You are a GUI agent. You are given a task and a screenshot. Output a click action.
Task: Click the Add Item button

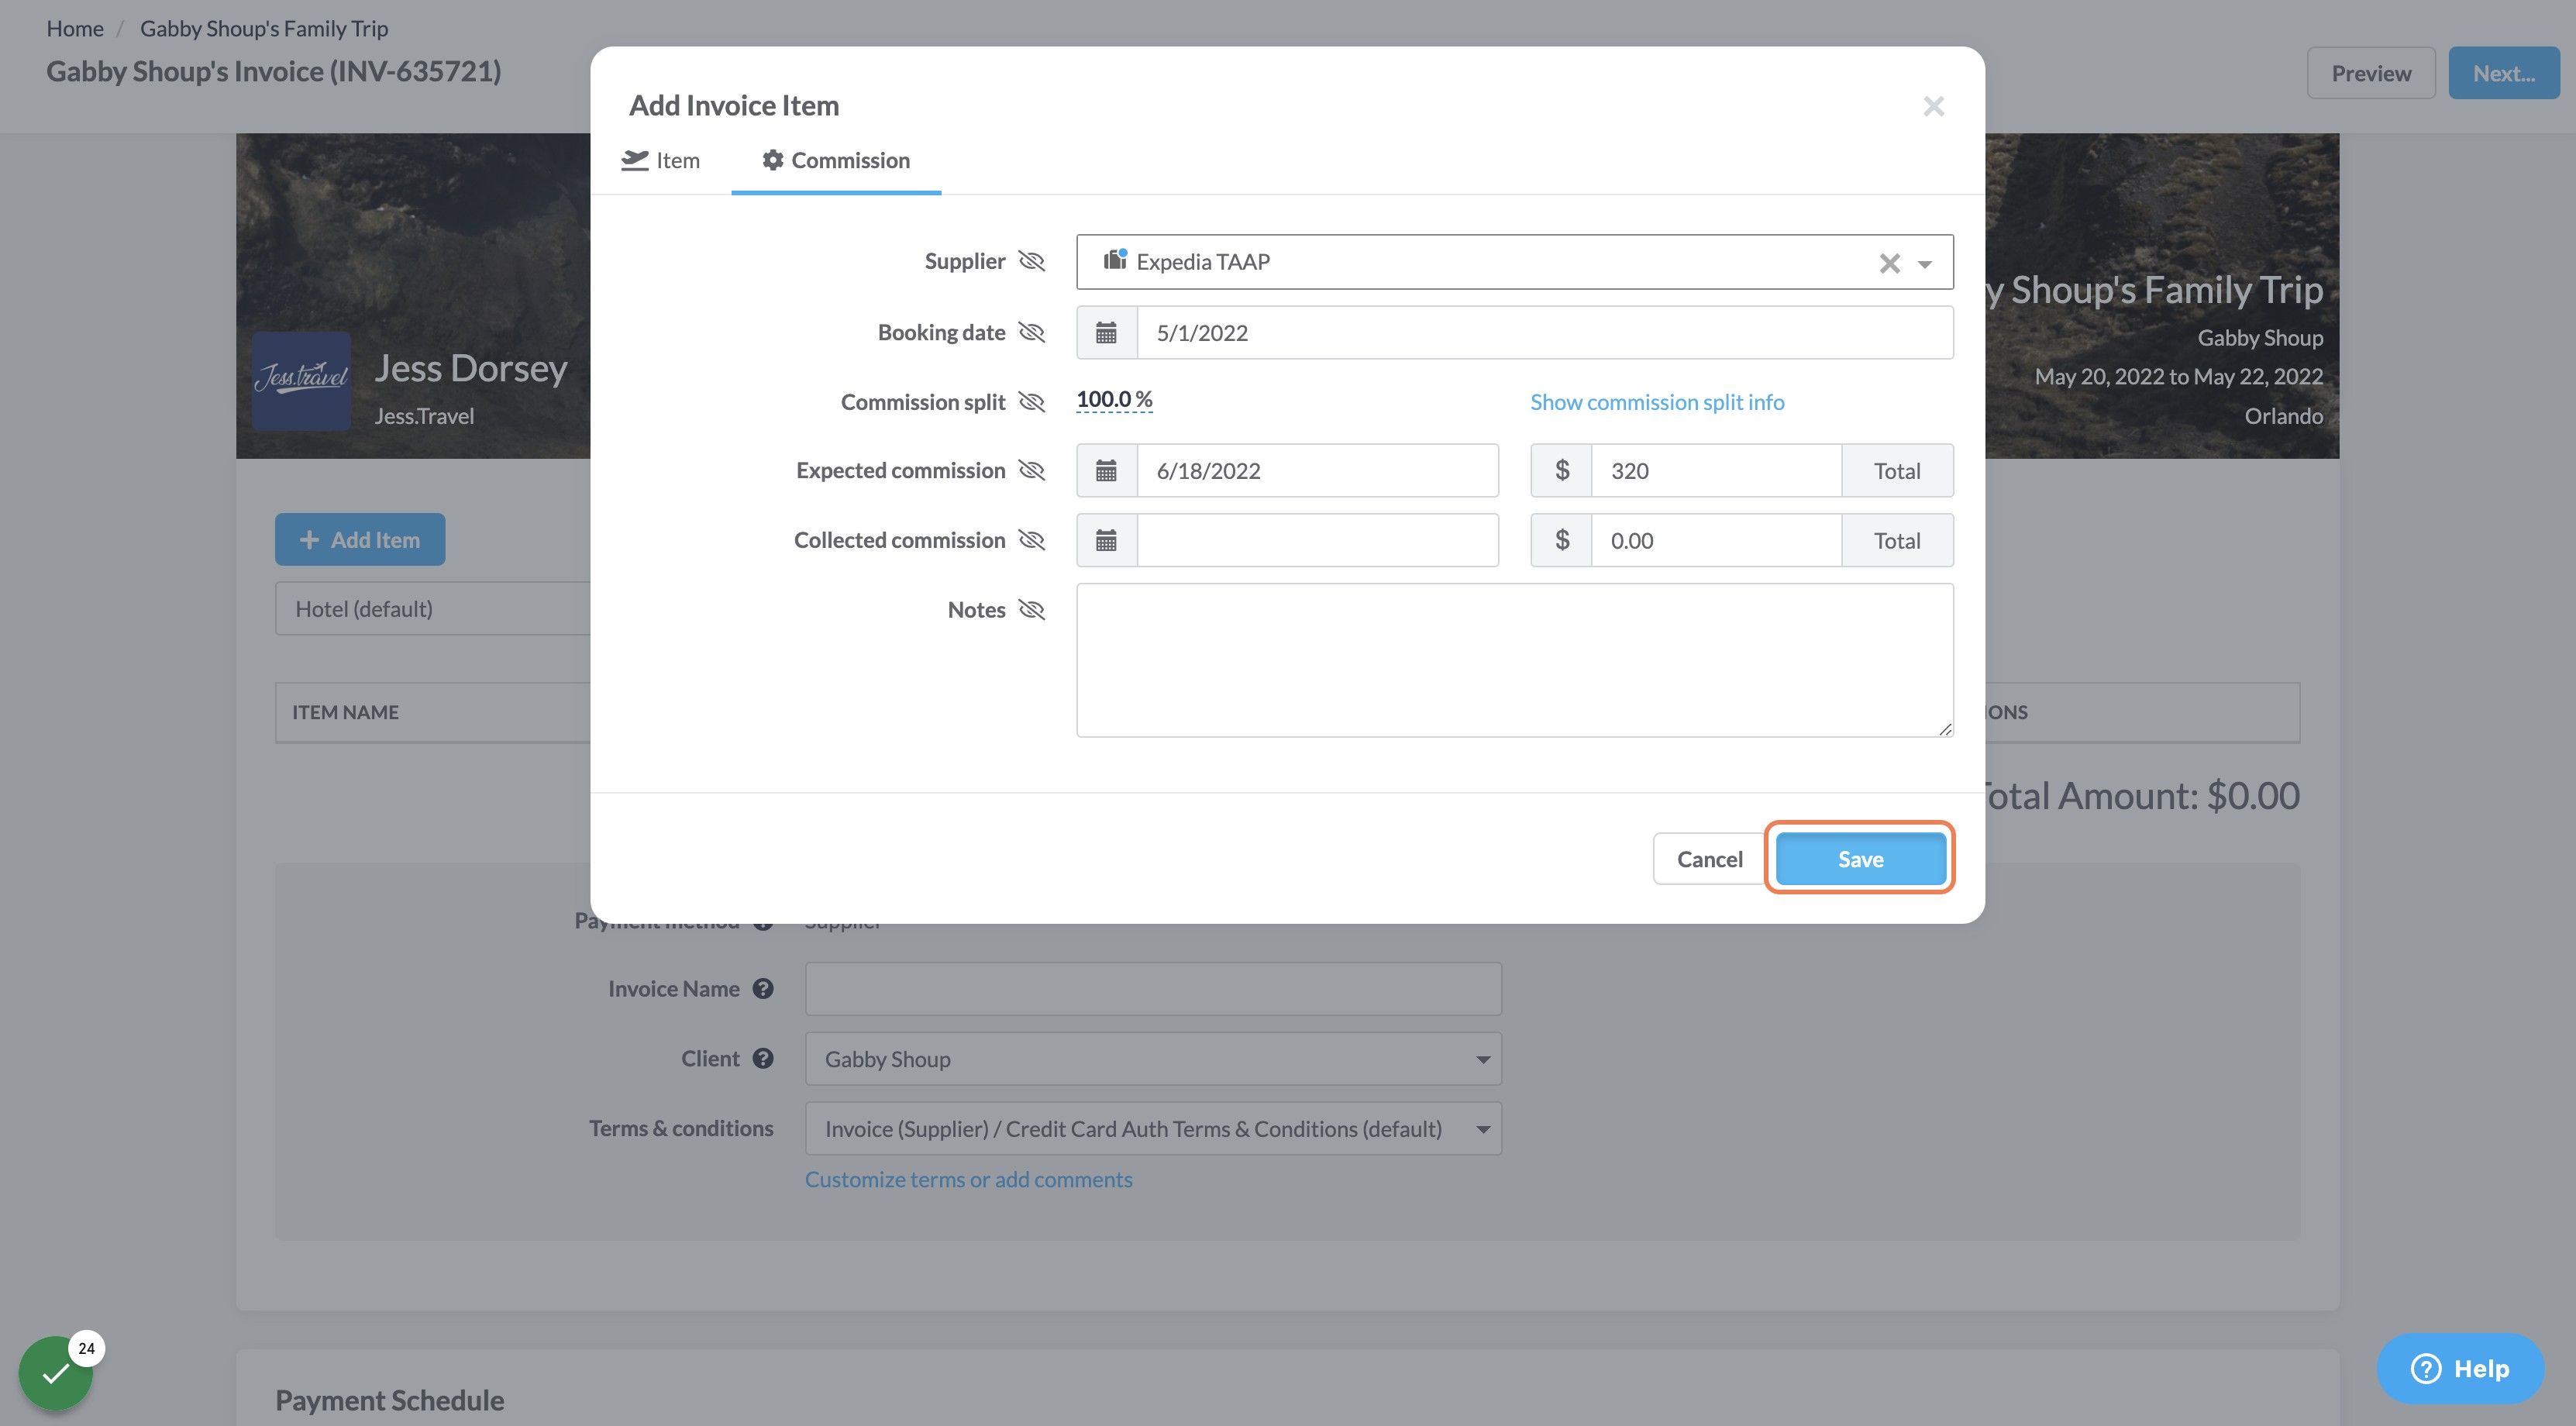[x=360, y=540]
